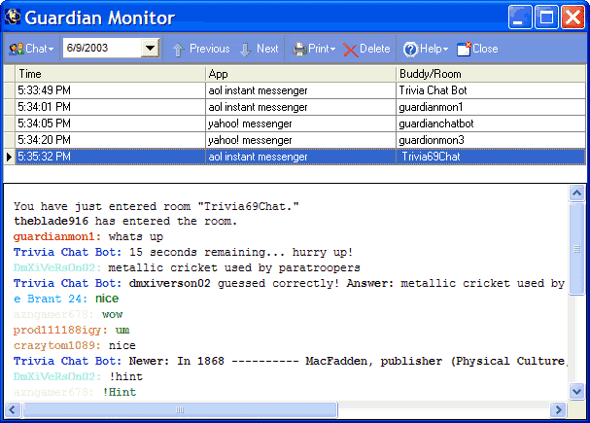This screenshot has height=423, width=590.
Task: Click the vertical scrollbar down arrow
Action: (x=576, y=391)
